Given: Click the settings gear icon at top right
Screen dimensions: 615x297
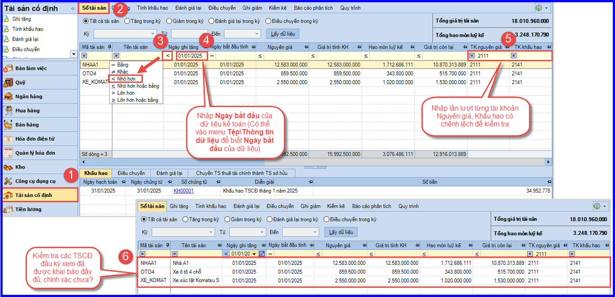Looking at the screenshot, I should 538,8.
